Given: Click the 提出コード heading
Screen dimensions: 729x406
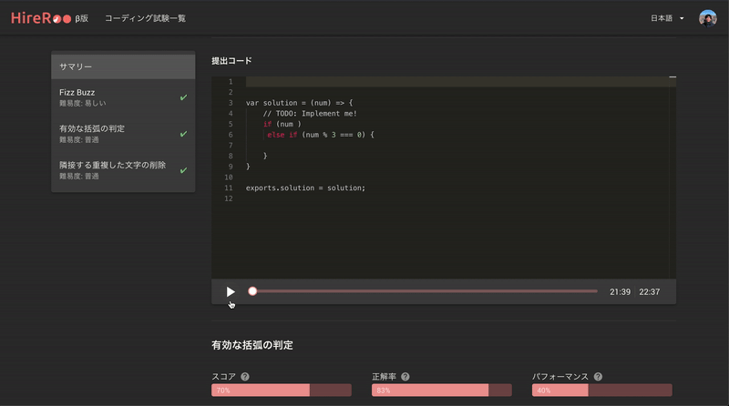Looking at the screenshot, I should point(231,61).
